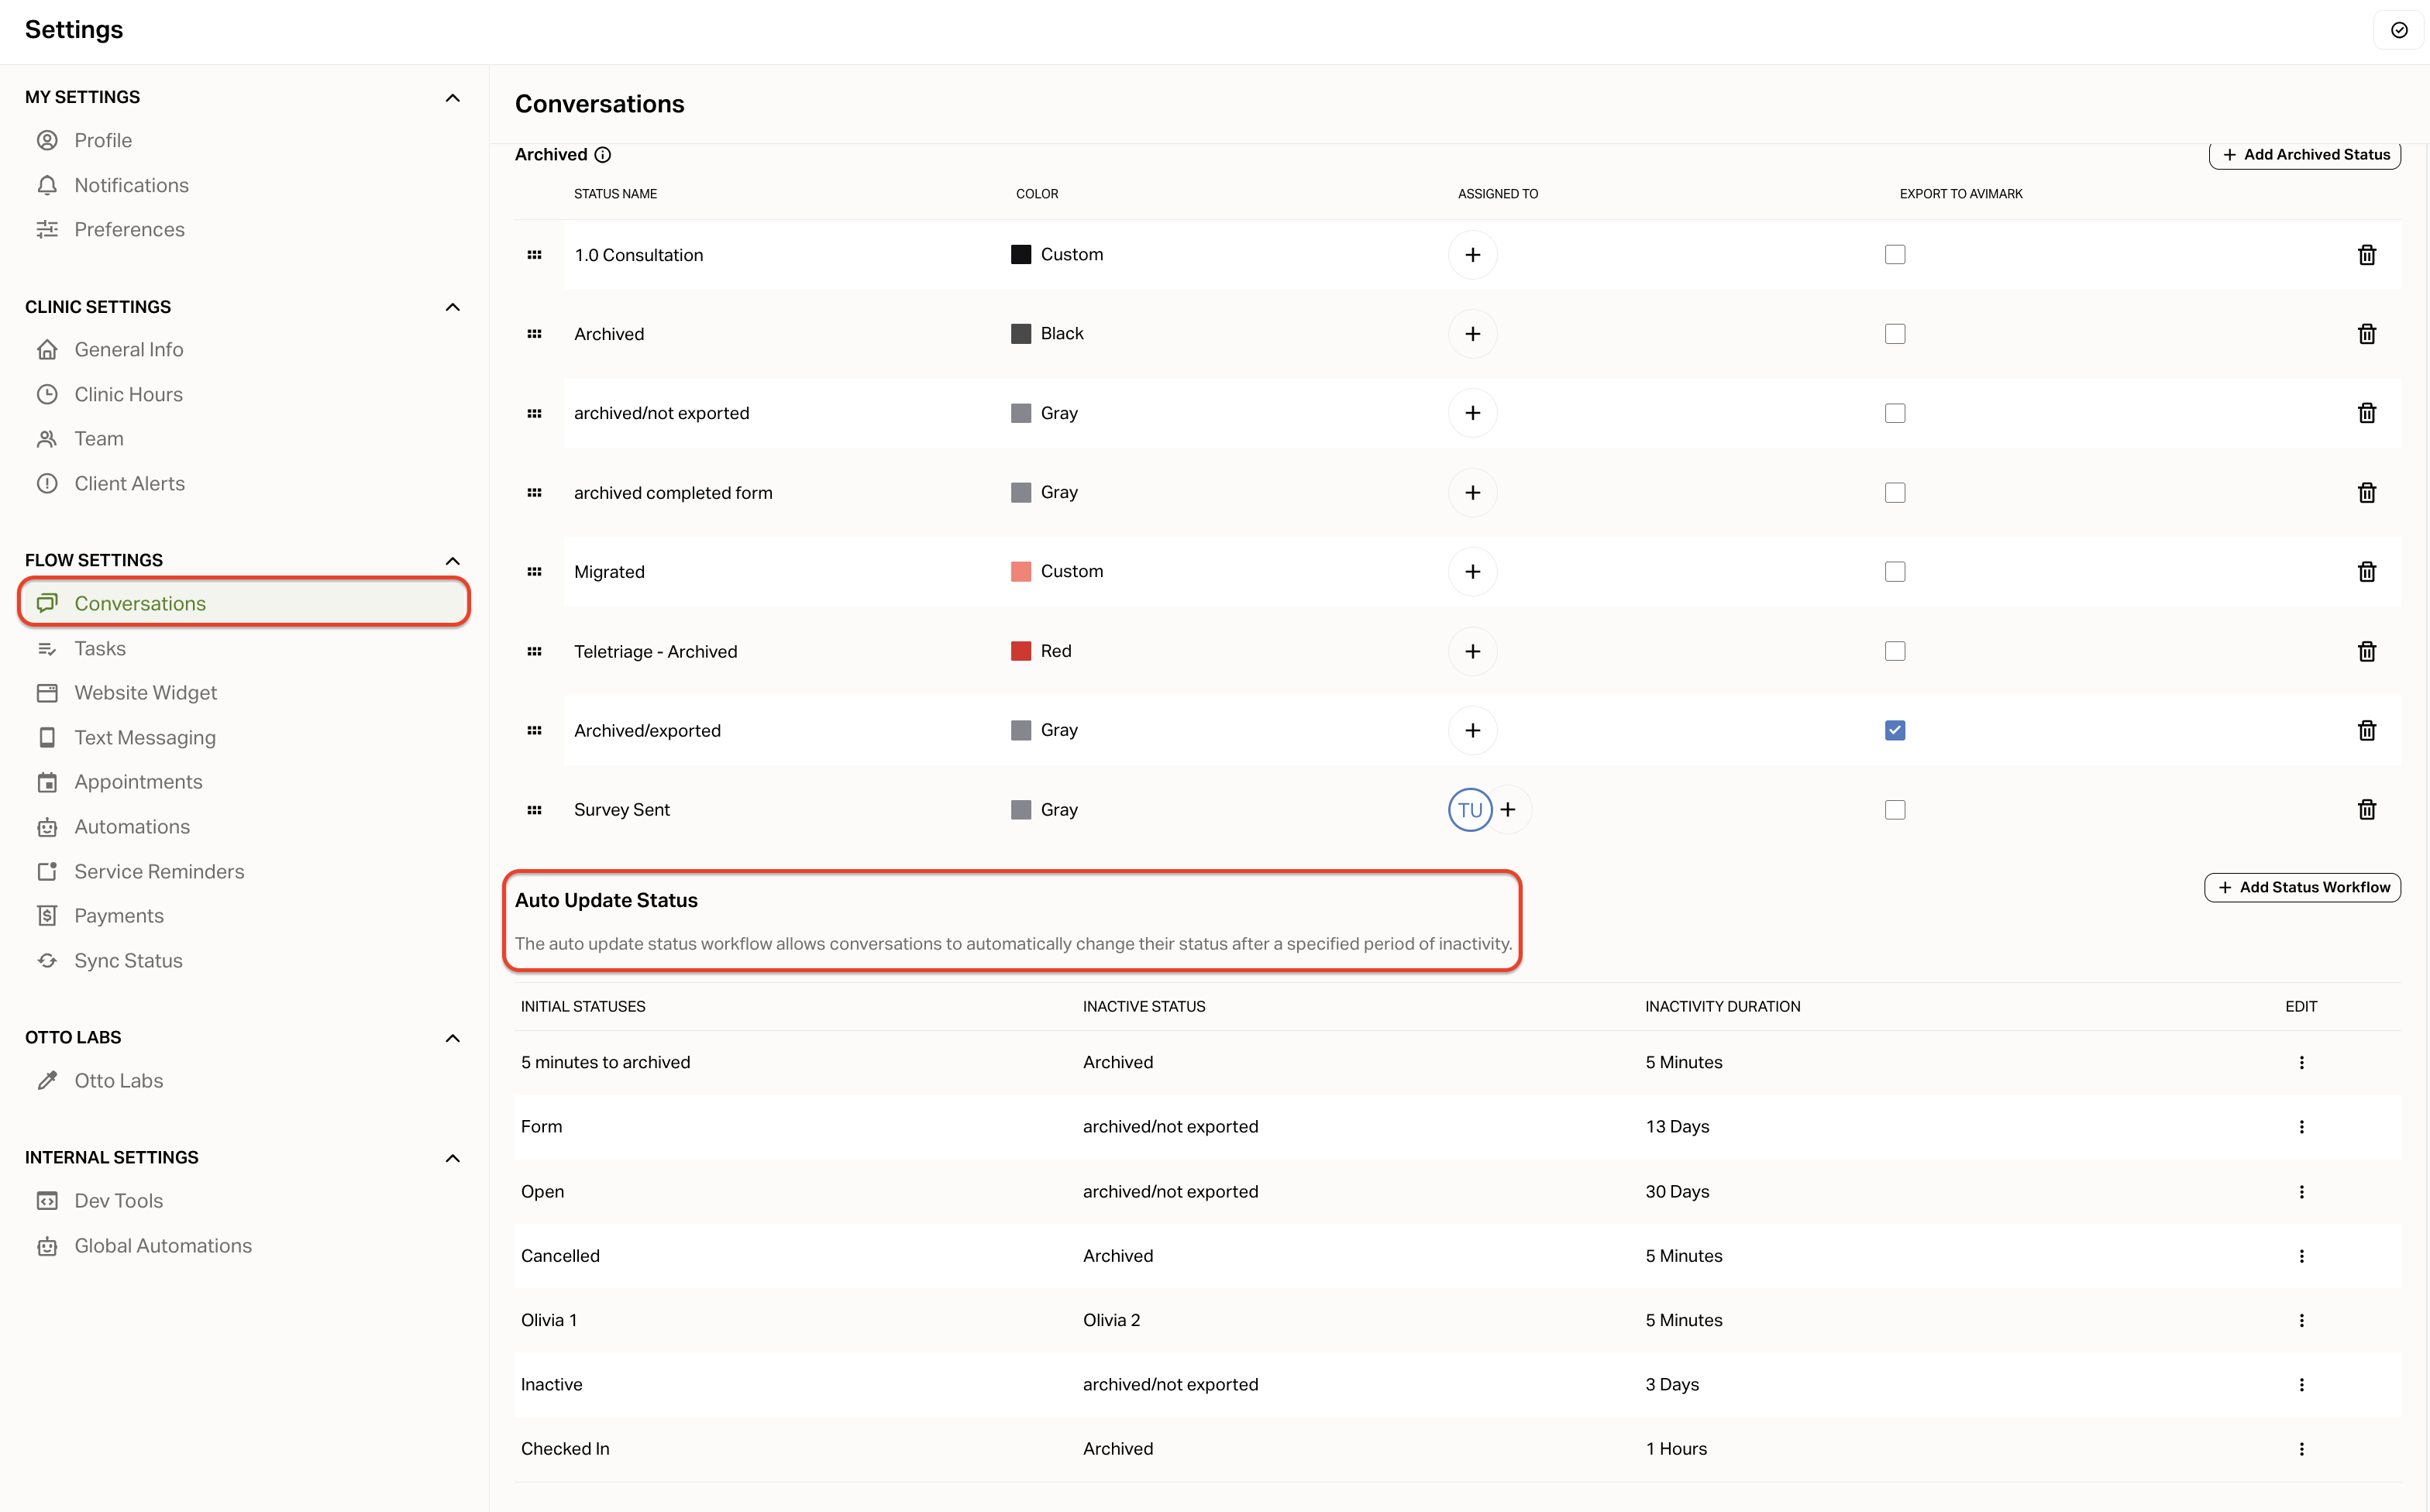Open edit menu for 5 minutes to archived
Image resolution: width=2430 pixels, height=1512 pixels.
click(x=2301, y=1063)
